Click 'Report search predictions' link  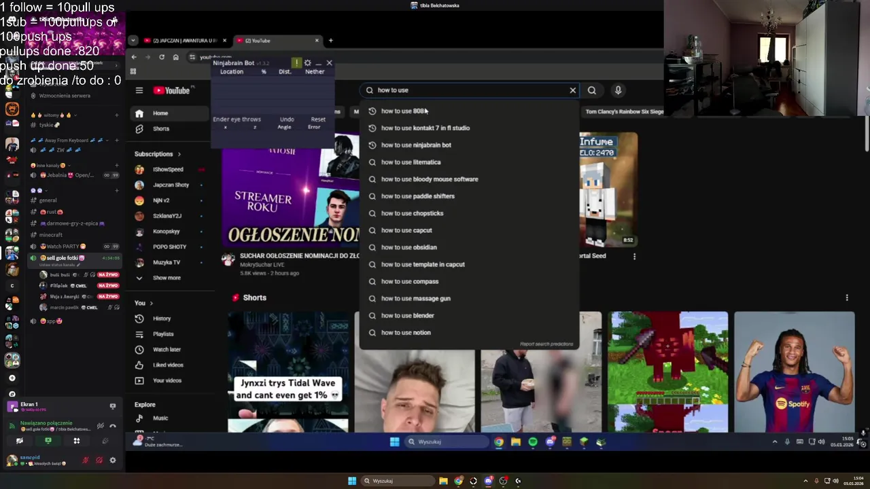pos(546,344)
